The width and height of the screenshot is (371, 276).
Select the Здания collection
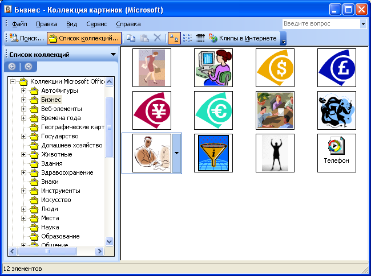52,163
